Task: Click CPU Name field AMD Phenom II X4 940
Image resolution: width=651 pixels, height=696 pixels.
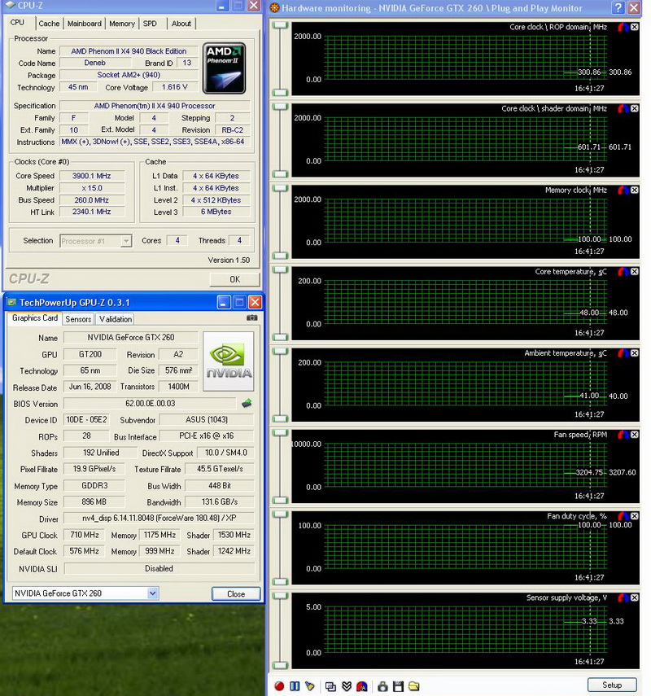Action: click(x=129, y=51)
